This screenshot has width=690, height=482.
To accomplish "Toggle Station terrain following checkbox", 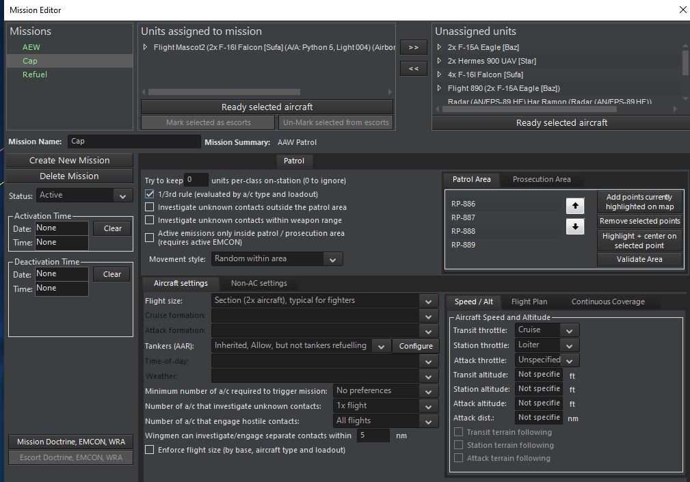I will pos(459,445).
